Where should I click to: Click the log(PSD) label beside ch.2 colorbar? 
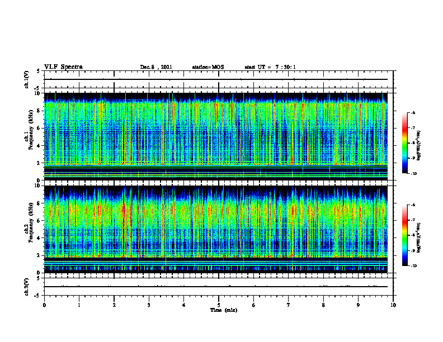click(x=420, y=237)
